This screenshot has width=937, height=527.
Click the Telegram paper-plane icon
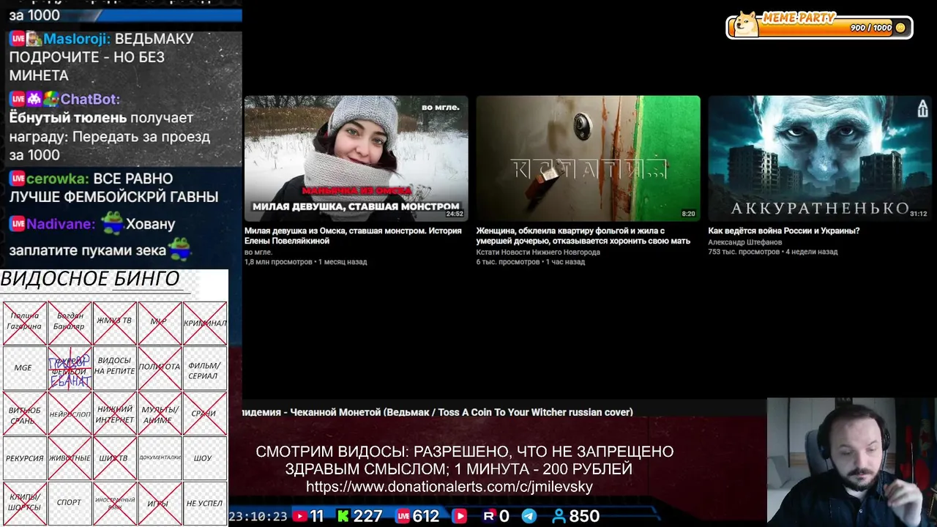529,516
